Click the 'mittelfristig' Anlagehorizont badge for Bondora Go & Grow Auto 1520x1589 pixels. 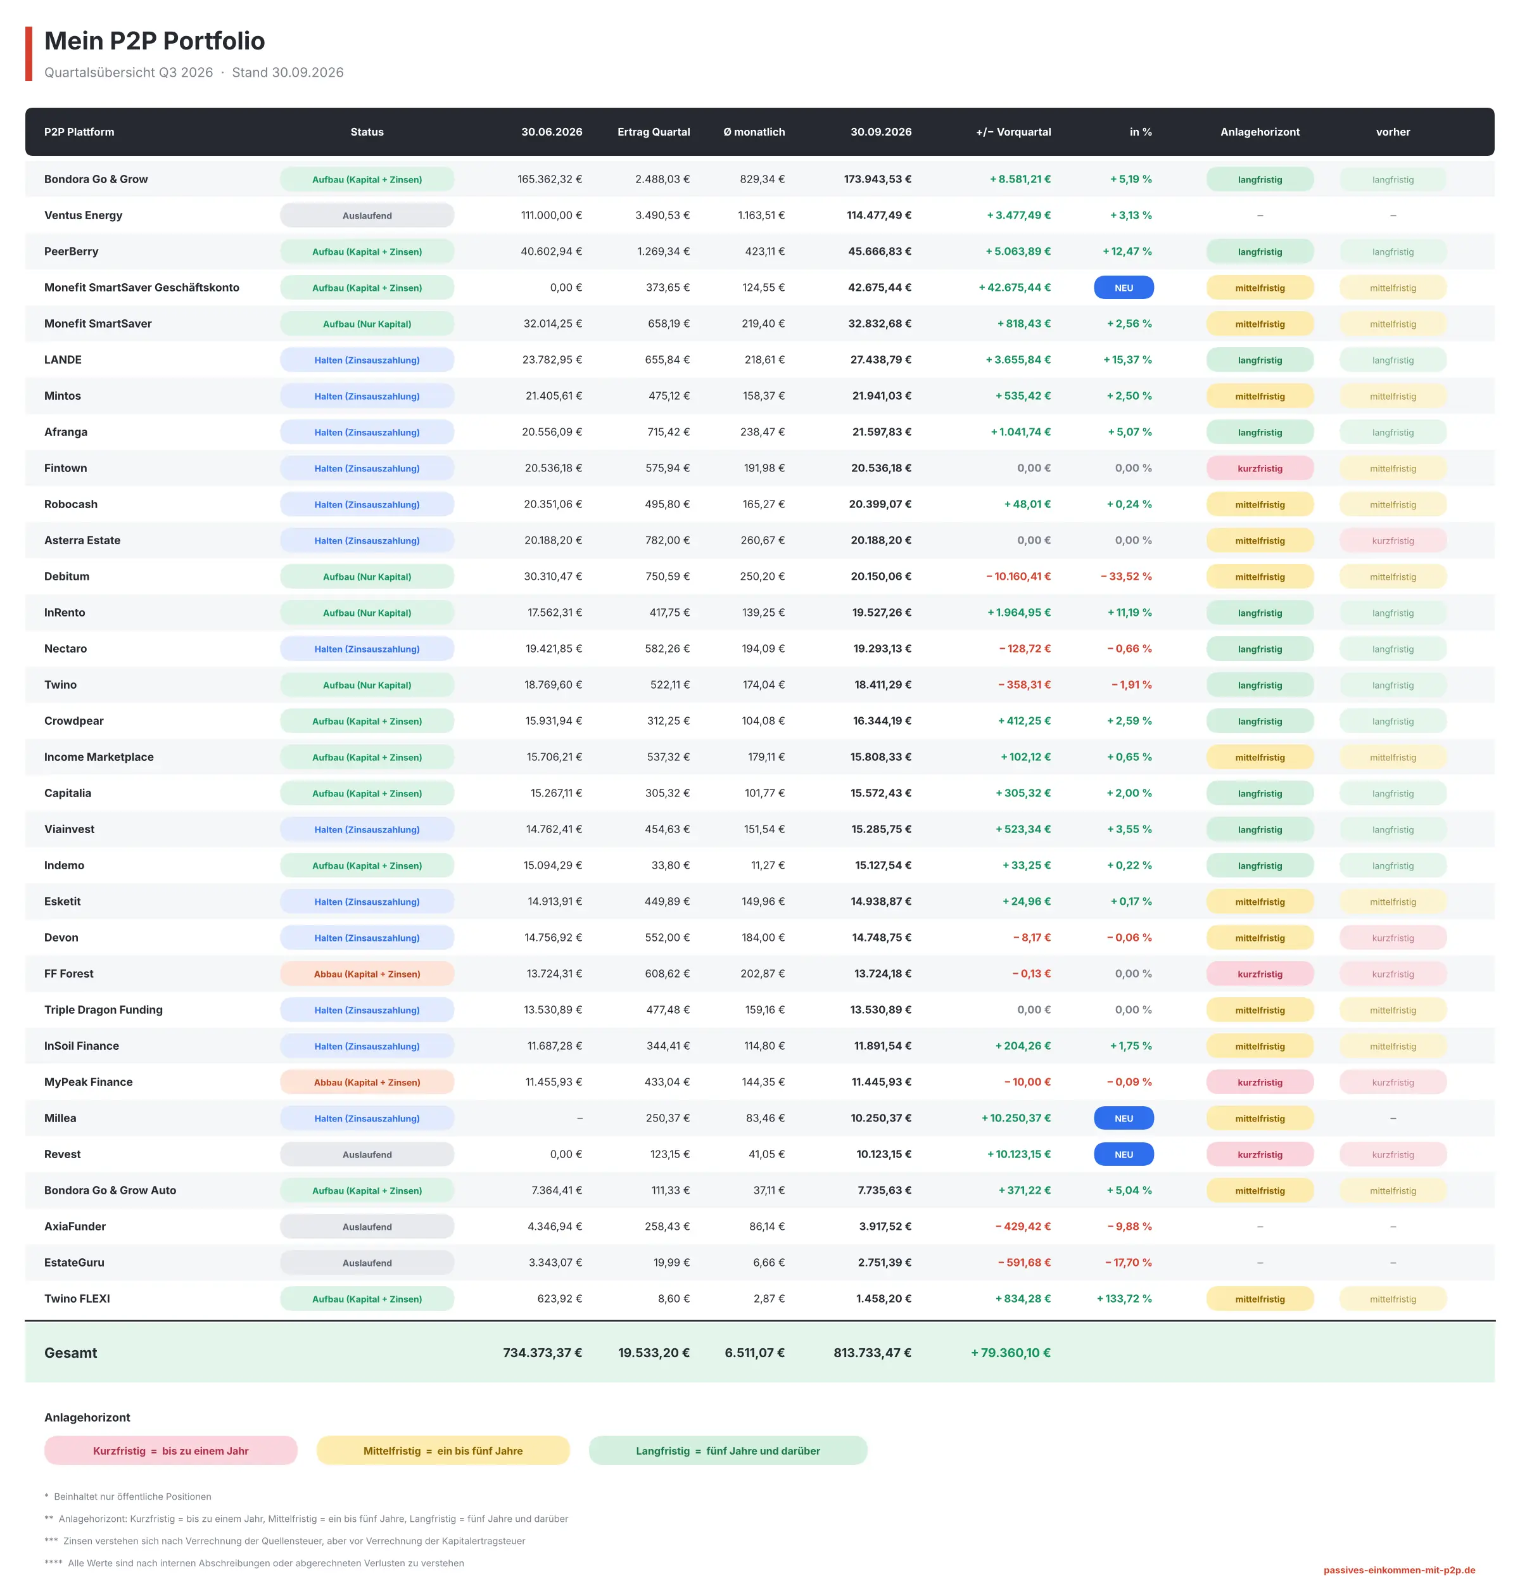[1260, 1191]
